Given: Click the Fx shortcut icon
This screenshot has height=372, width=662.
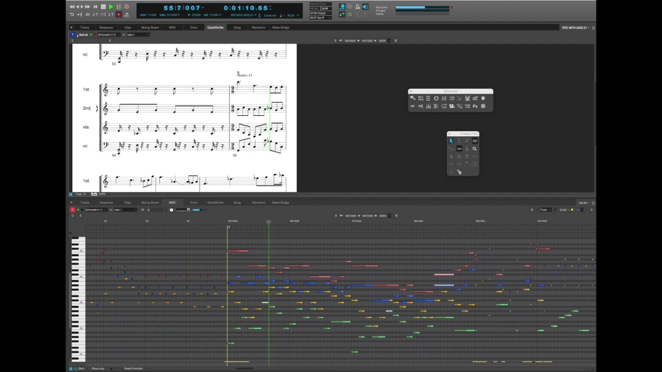Looking at the screenshot, I should point(475,106).
